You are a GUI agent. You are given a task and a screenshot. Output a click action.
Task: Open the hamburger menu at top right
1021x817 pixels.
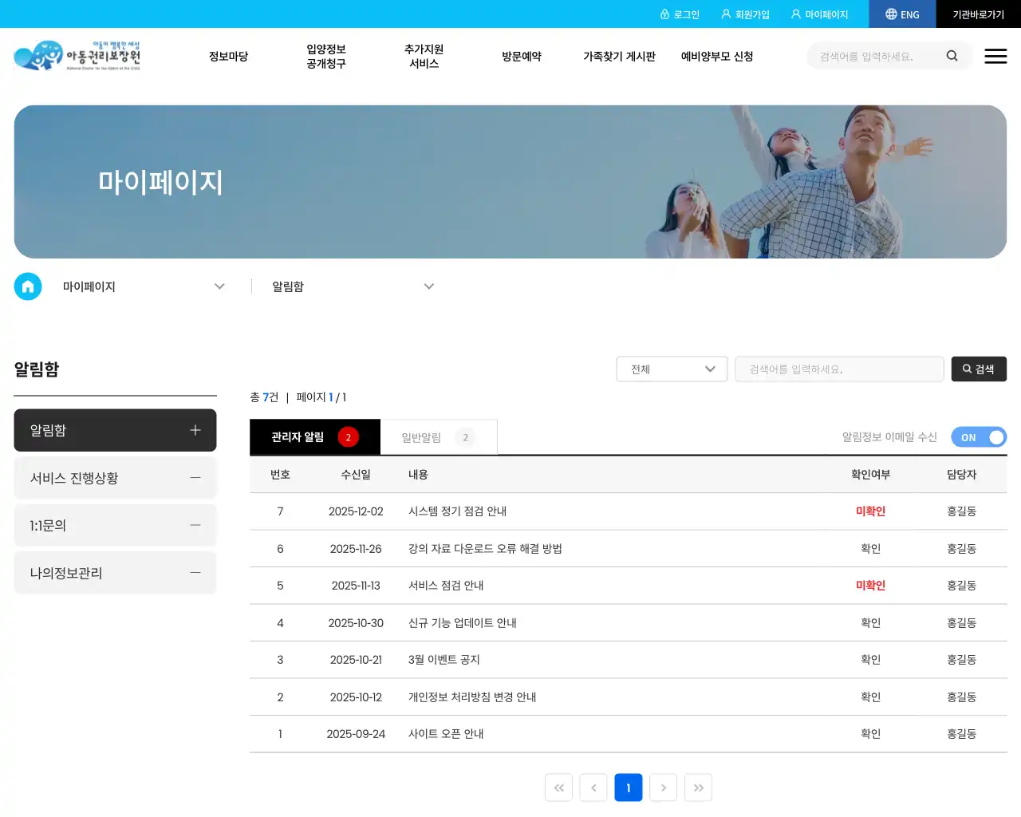click(x=995, y=56)
